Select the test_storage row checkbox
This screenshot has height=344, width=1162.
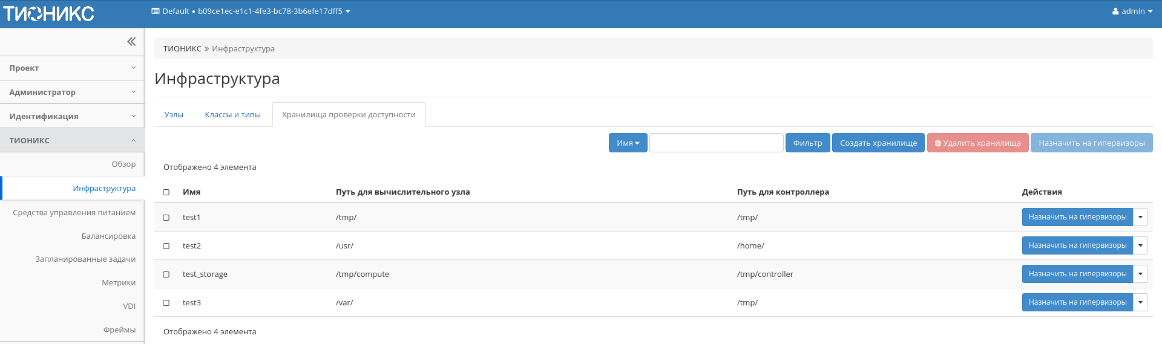coord(166,274)
